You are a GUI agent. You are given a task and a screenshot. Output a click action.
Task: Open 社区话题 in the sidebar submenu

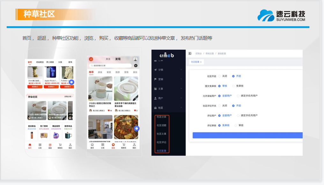click(x=161, y=125)
